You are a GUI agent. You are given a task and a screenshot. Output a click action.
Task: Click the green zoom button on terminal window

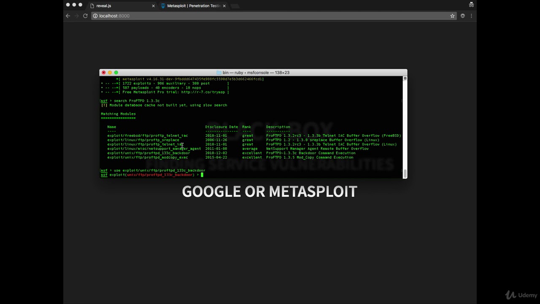(x=116, y=73)
